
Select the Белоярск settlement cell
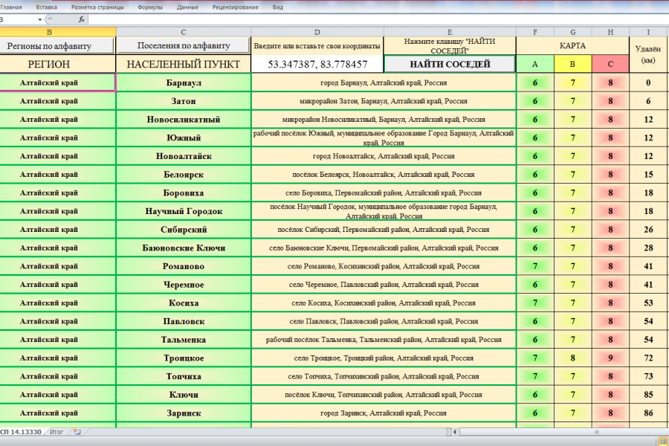184,175
